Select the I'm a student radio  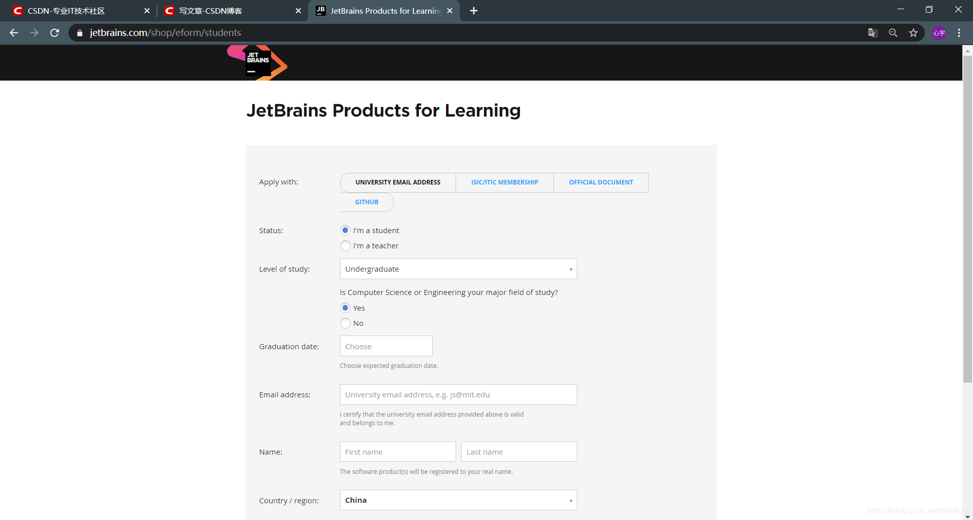(x=346, y=231)
